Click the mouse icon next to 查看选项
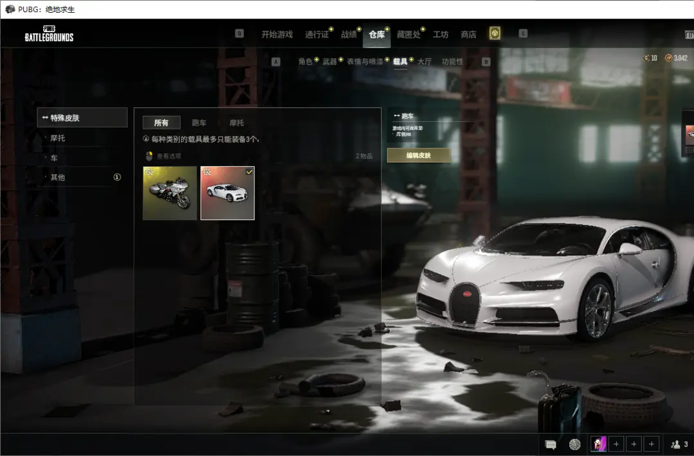The height and width of the screenshot is (456, 694). [x=149, y=156]
